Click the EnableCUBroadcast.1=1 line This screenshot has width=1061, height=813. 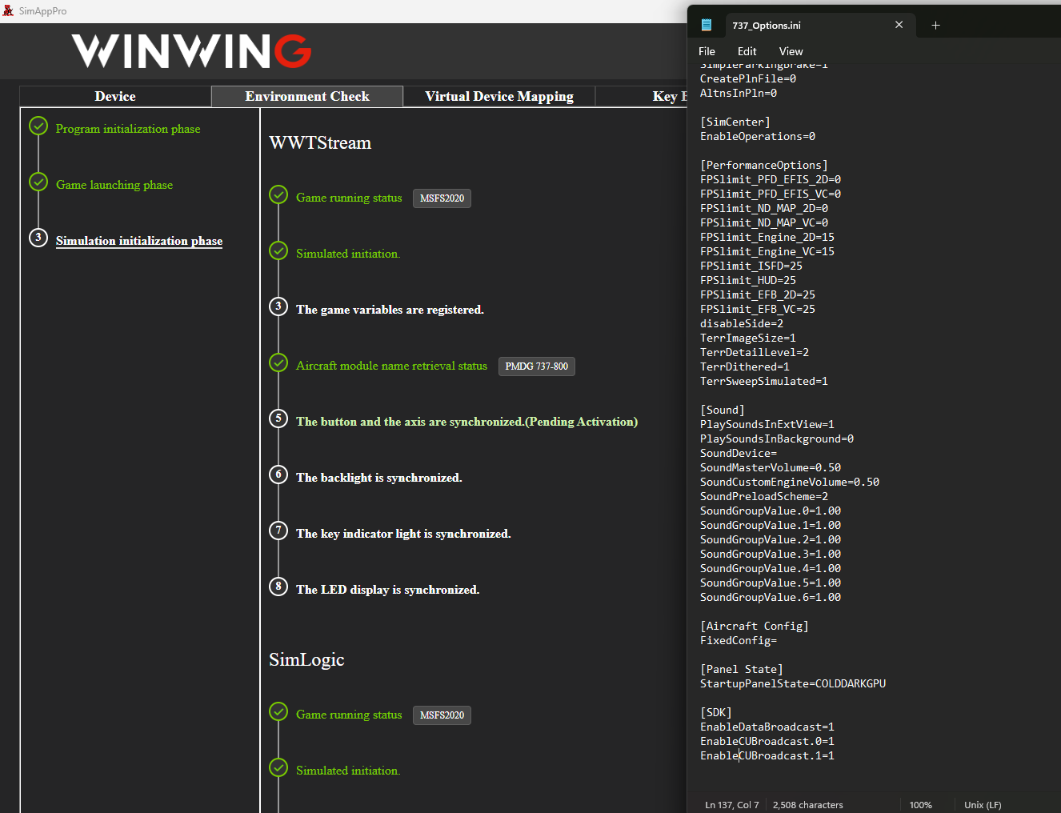(767, 756)
